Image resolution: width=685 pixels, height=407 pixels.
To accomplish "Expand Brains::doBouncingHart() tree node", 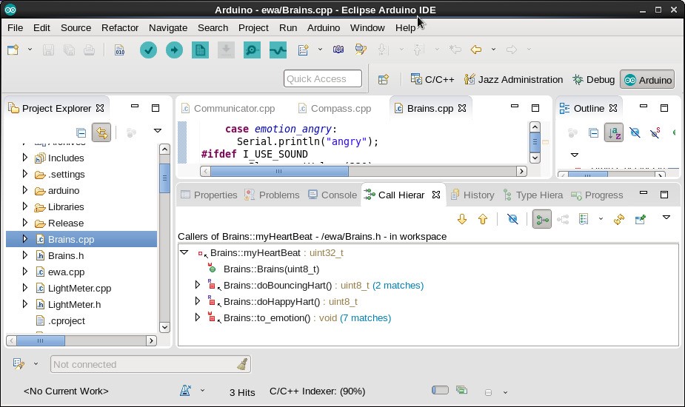I will click(x=198, y=285).
